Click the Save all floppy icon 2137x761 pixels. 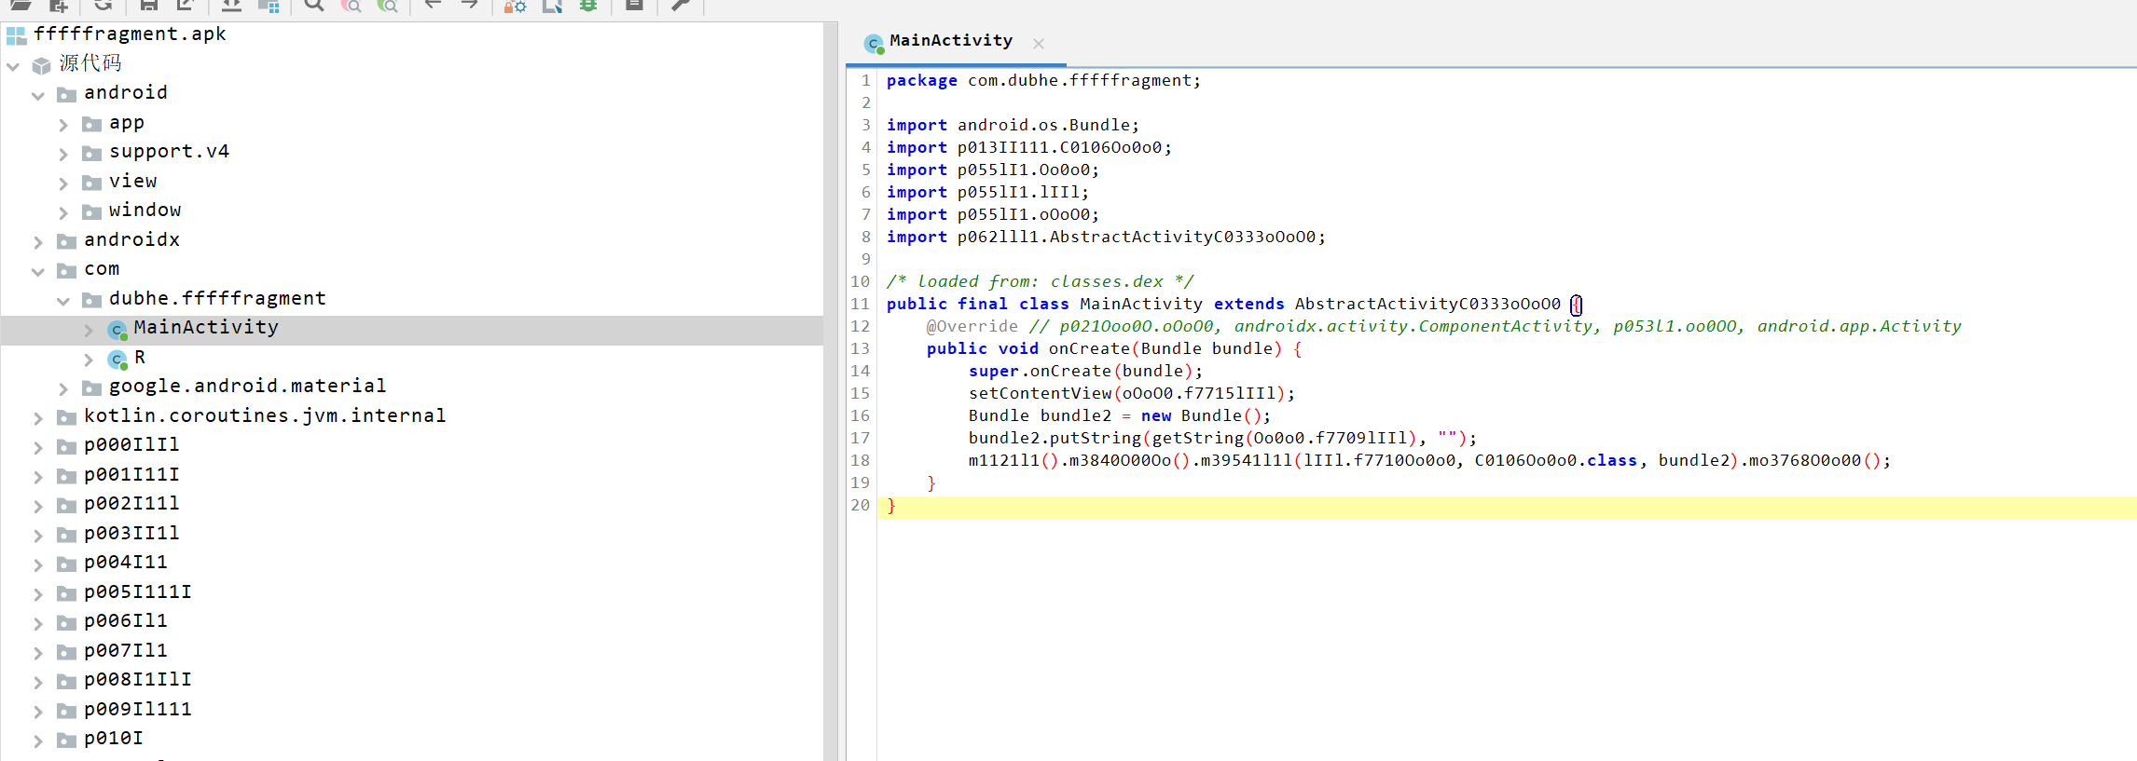148,6
